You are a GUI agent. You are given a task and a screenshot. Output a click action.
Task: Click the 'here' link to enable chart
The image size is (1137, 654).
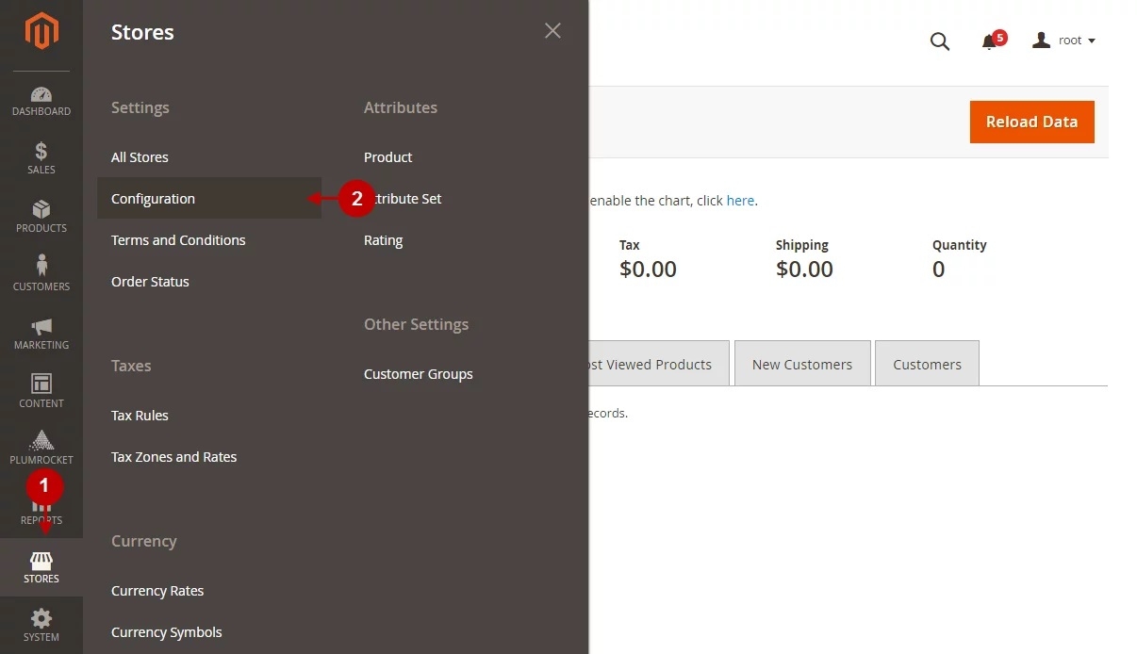pos(740,201)
